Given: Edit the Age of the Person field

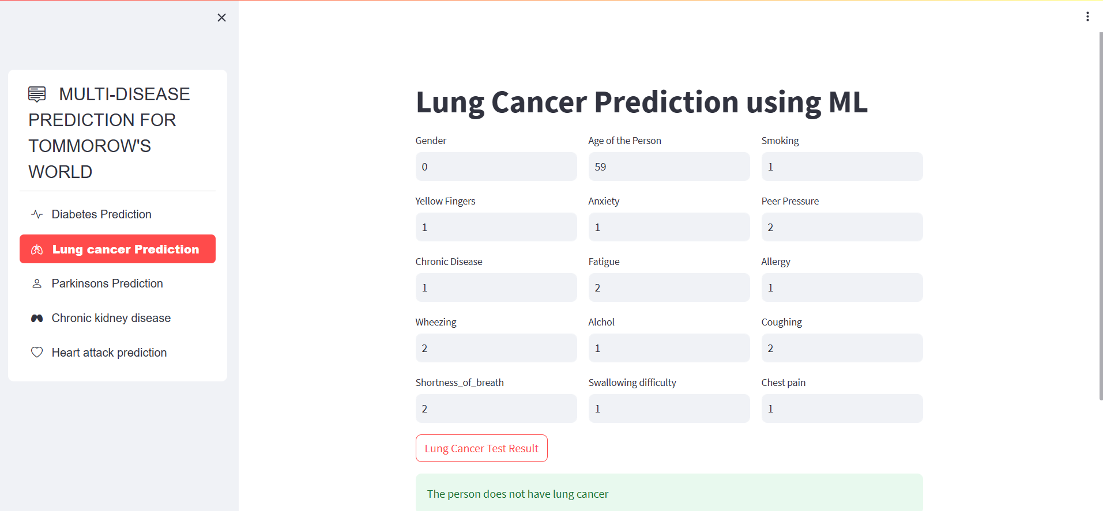Looking at the screenshot, I should [x=668, y=166].
